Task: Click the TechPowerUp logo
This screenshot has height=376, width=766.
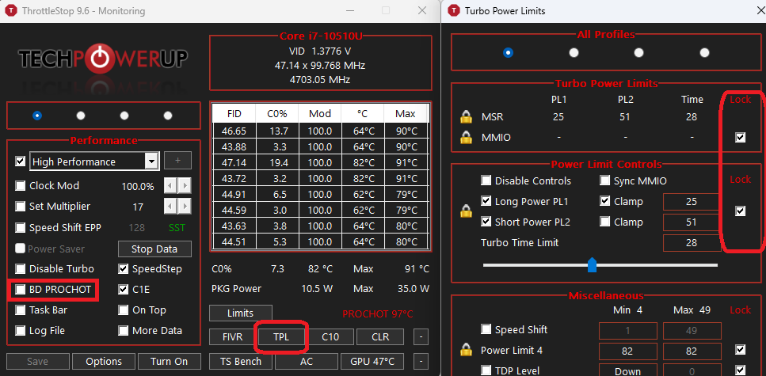Action: [x=103, y=59]
